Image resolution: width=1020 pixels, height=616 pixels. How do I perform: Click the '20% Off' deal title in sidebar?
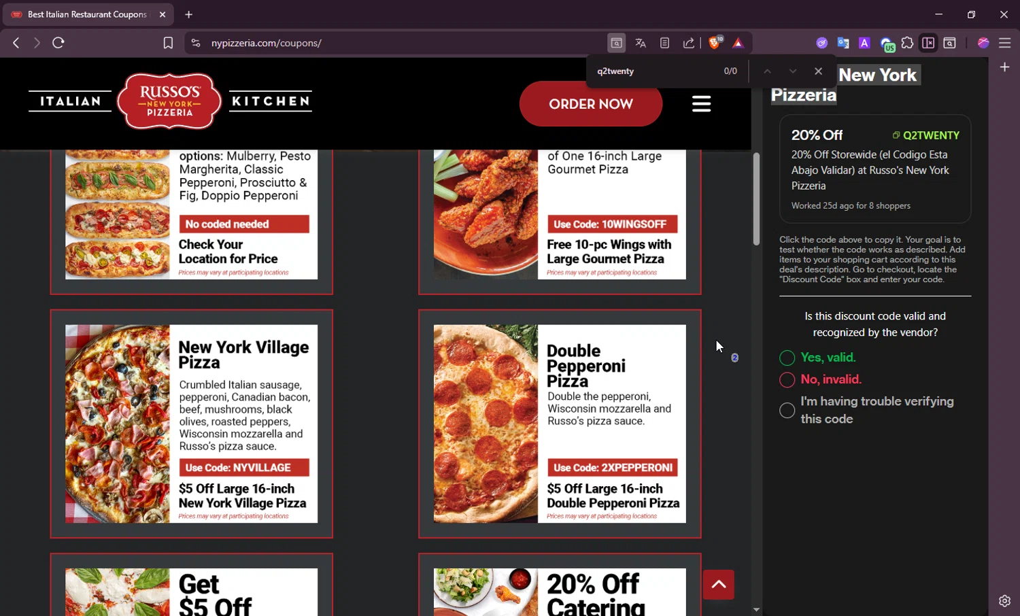(x=817, y=135)
